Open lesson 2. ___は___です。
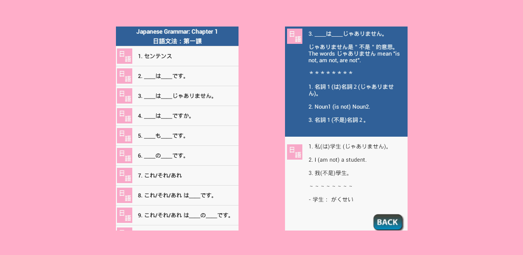The image size is (523, 255). 162,76
